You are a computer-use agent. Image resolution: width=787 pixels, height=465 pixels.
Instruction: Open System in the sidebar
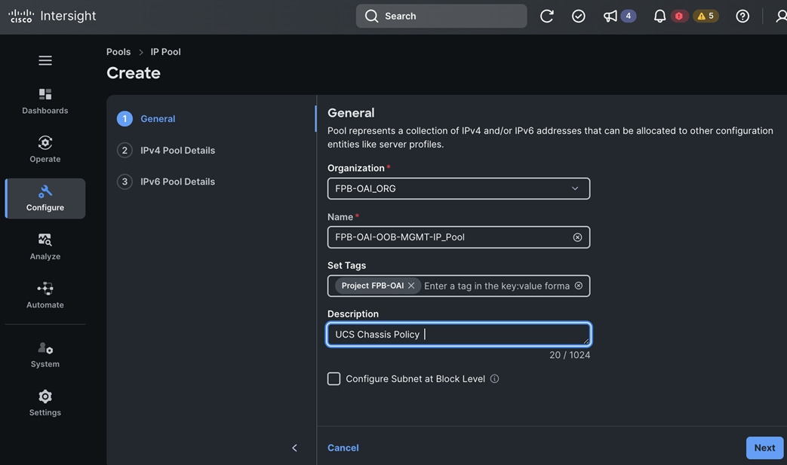click(45, 355)
